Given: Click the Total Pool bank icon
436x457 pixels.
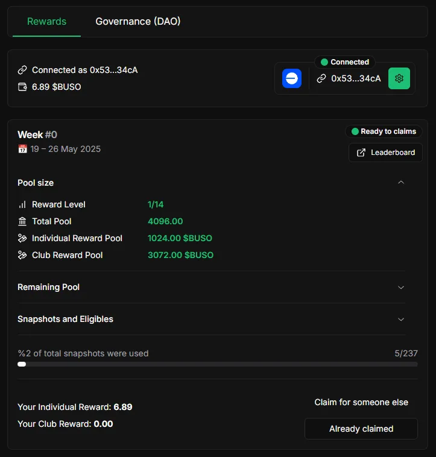Looking at the screenshot, I should [x=22, y=221].
